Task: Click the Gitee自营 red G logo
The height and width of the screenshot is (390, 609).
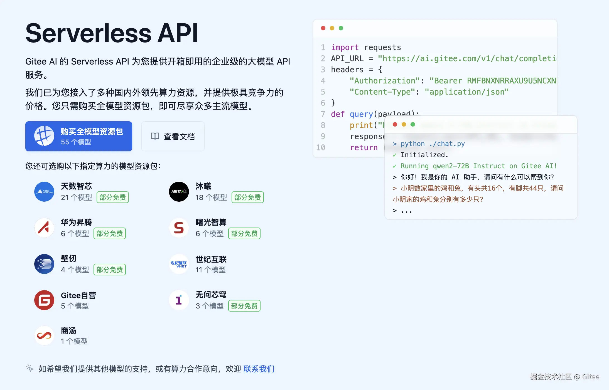Action: pos(44,300)
